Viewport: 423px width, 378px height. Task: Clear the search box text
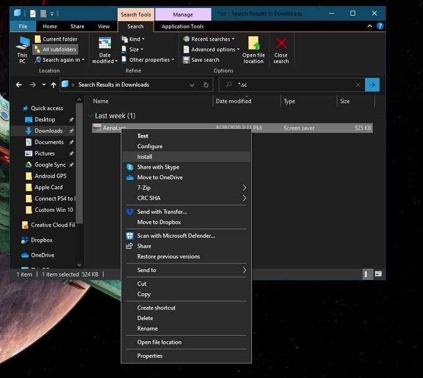pos(358,85)
